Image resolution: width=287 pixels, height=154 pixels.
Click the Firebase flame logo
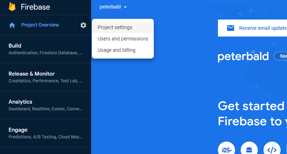12,7
